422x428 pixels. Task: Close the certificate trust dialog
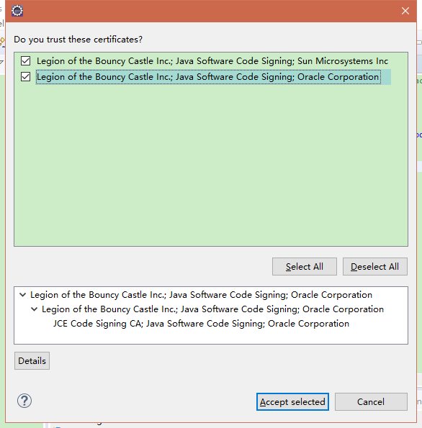[405, 11]
